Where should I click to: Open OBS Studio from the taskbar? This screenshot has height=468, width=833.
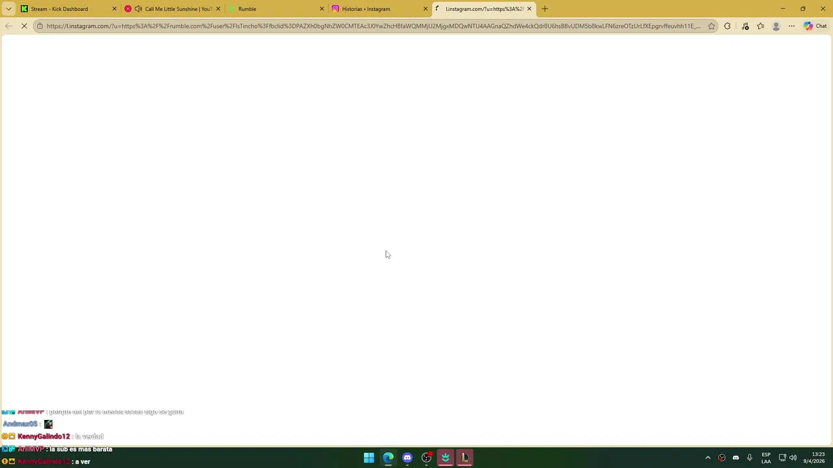tap(426, 458)
